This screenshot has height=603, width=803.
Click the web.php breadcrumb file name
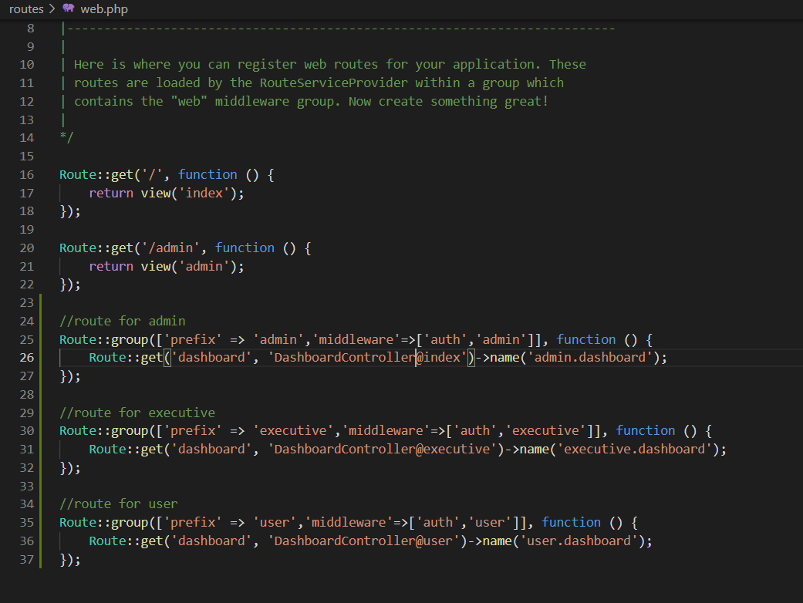point(104,8)
